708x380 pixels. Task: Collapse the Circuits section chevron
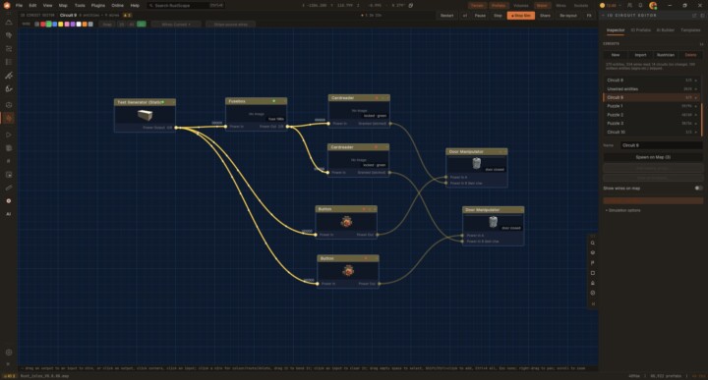(x=701, y=44)
